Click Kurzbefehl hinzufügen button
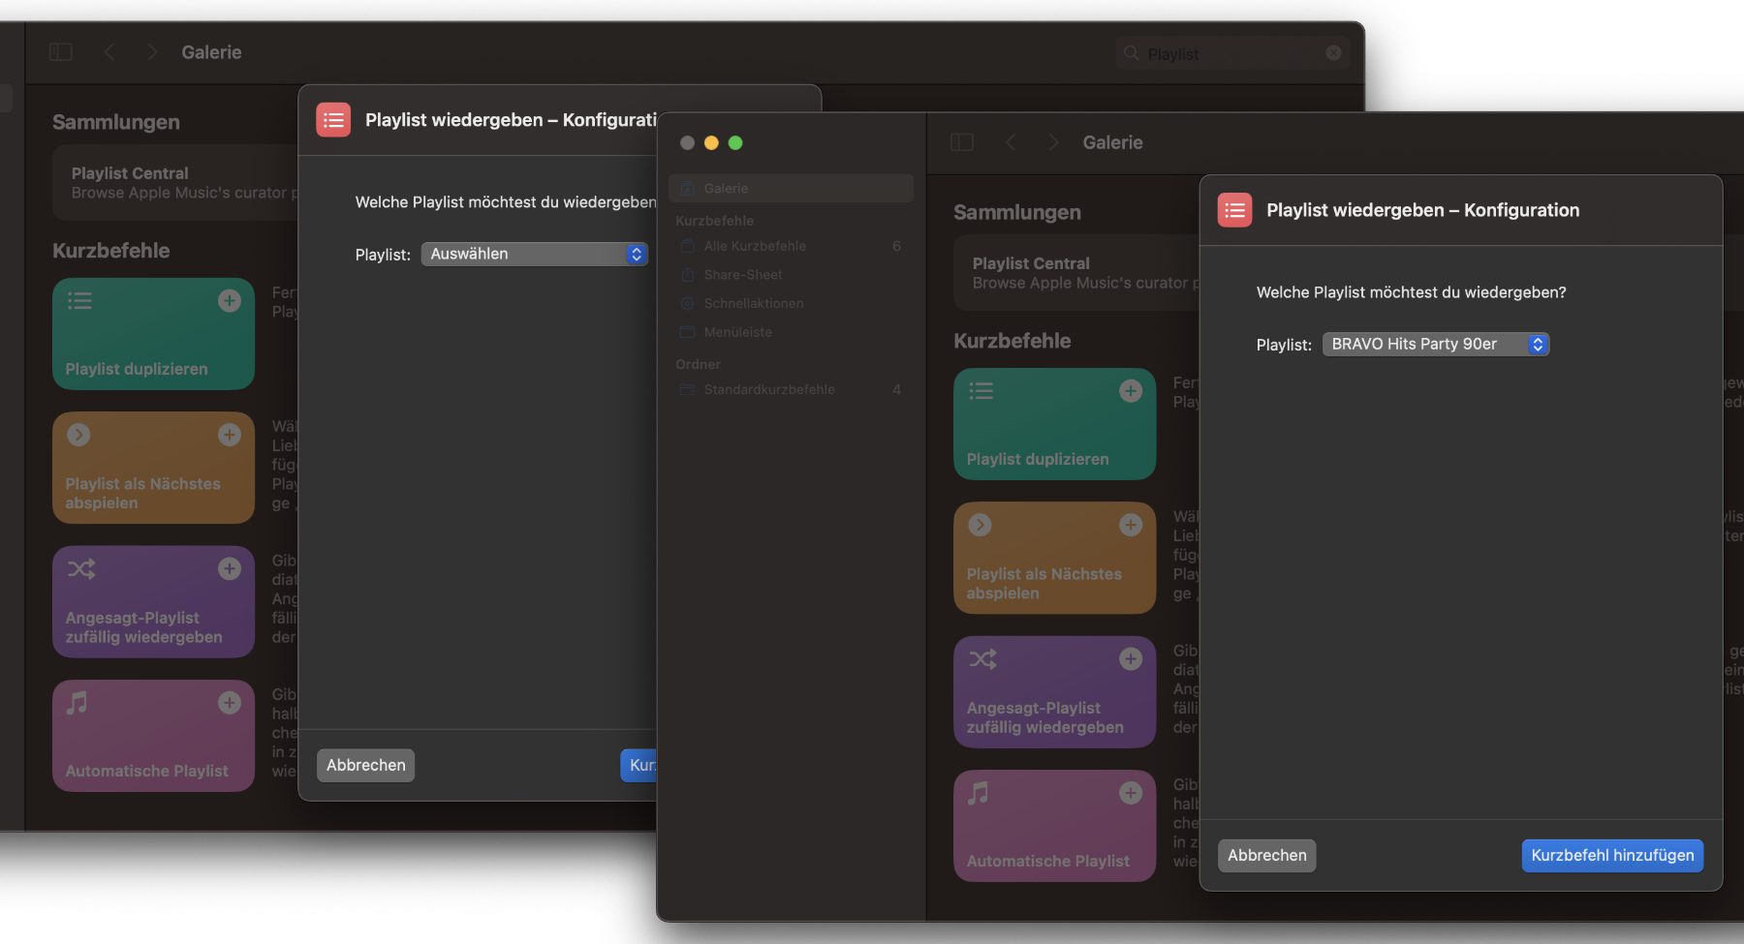The image size is (1744, 944). 1611,855
